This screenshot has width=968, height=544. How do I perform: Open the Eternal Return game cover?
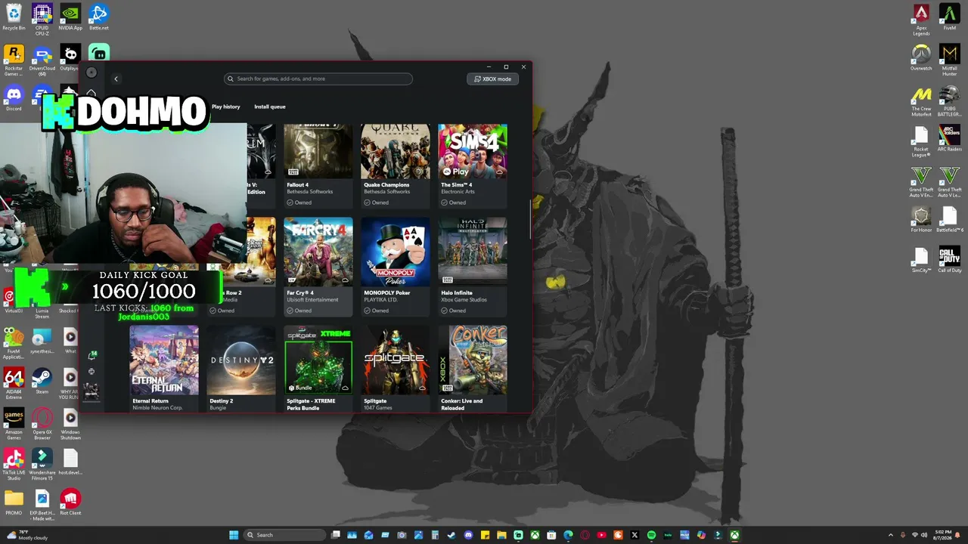(164, 360)
